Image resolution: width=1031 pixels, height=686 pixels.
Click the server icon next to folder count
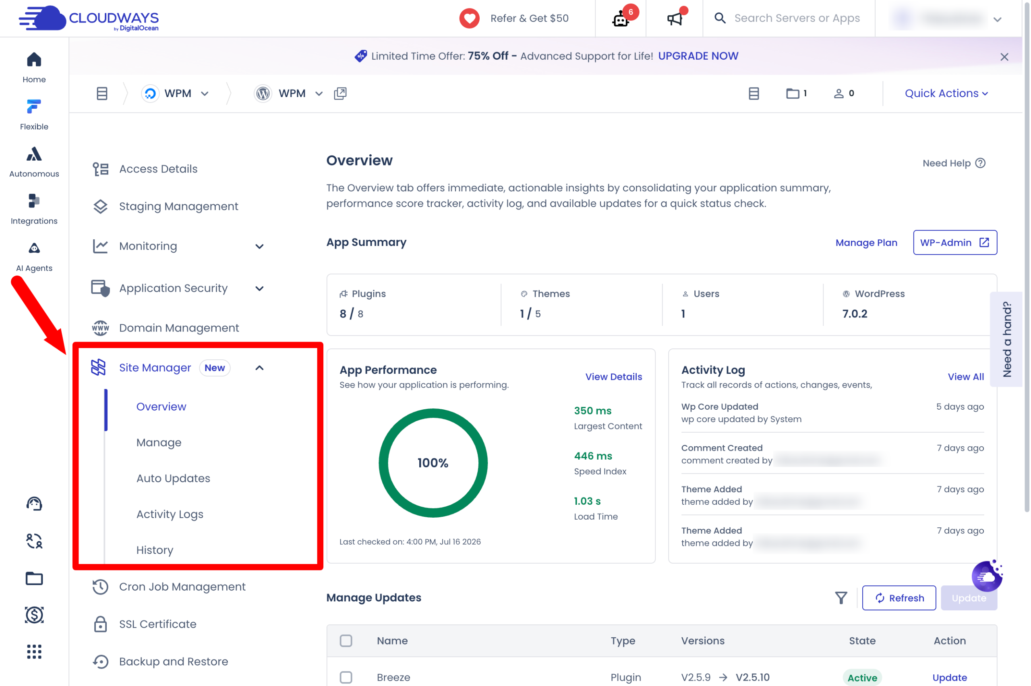(x=754, y=93)
